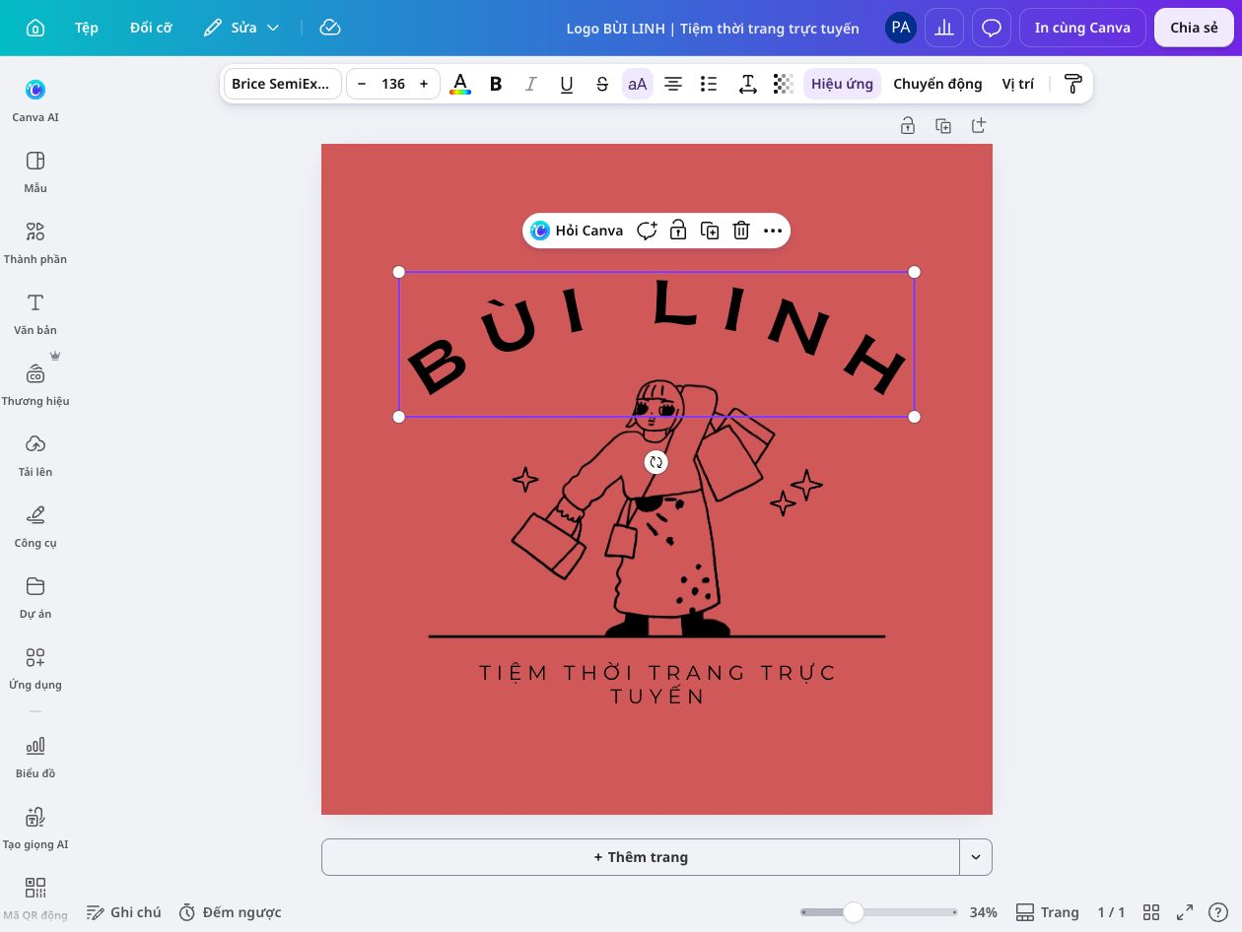The width and height of the screenshot is (1242, 932).
Task: Open Mẫu templates panel
Action: [x=35, y=171]
